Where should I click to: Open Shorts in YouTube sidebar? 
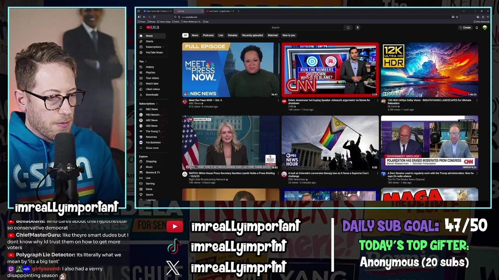[x=152, y=41]
